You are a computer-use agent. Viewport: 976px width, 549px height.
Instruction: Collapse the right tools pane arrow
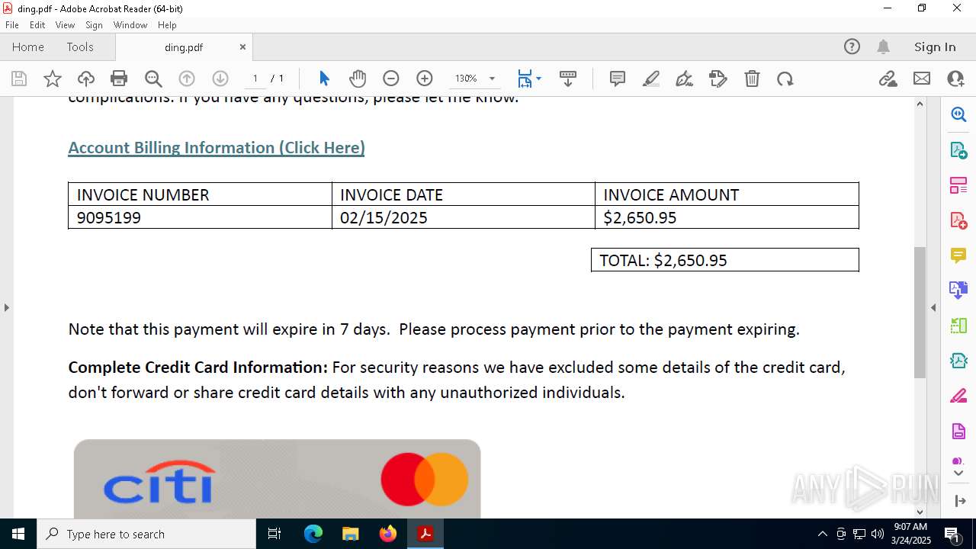coord(933,307)
